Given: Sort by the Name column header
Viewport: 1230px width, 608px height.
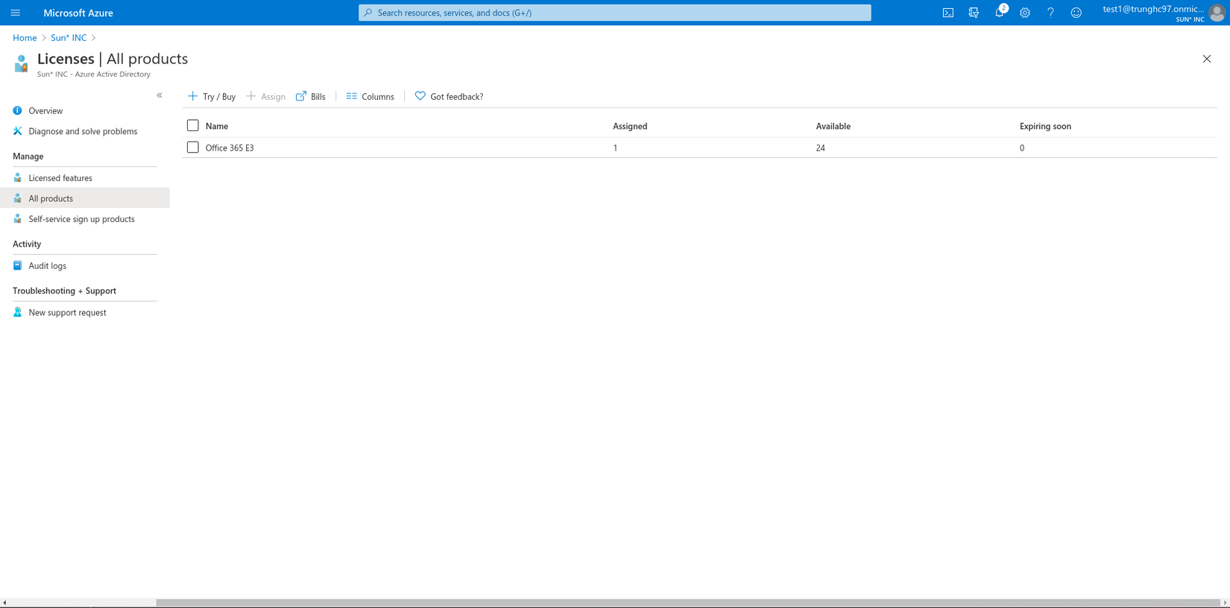Looking at the screenshot, I should pyautogui.click(x=217, y=126).
